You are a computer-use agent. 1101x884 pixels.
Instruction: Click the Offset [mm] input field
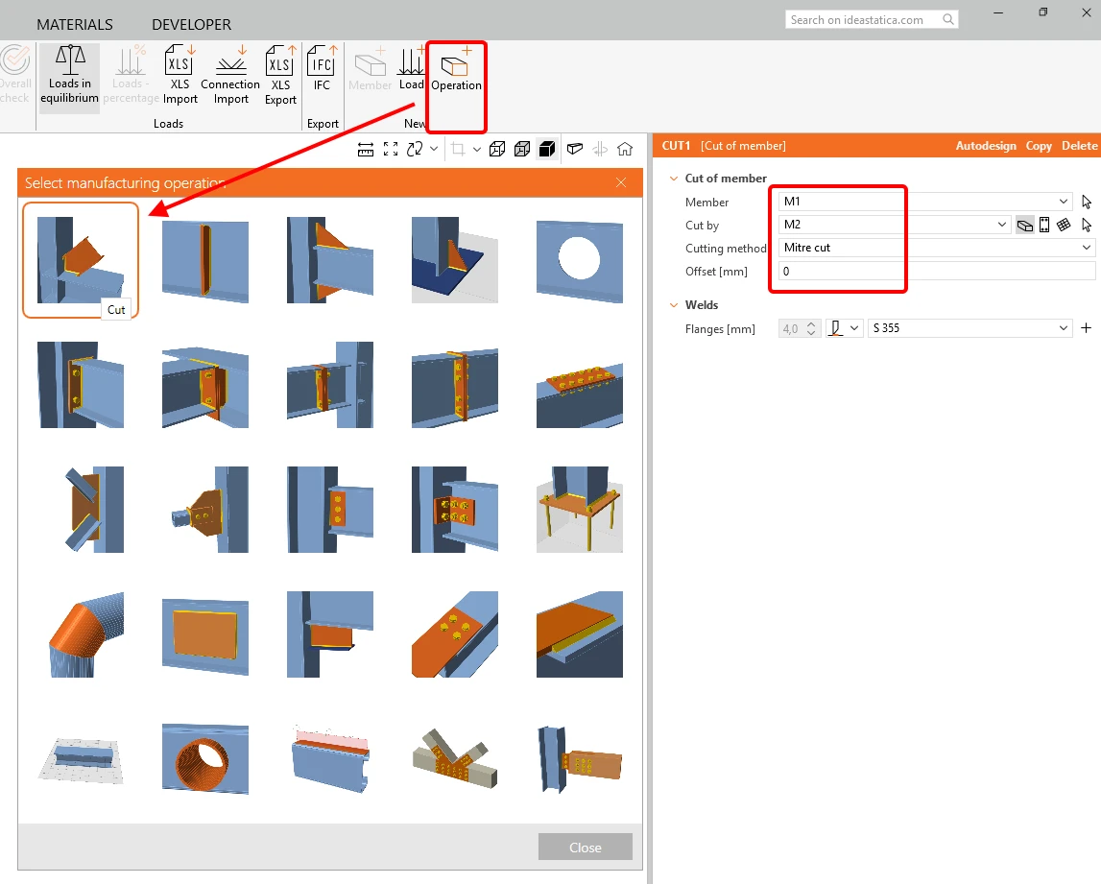point(937,271)
